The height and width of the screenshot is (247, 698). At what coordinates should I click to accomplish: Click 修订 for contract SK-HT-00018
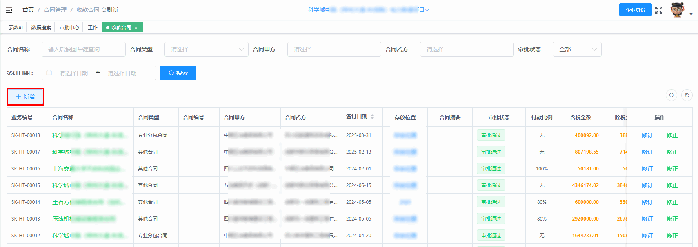[647, 135]
